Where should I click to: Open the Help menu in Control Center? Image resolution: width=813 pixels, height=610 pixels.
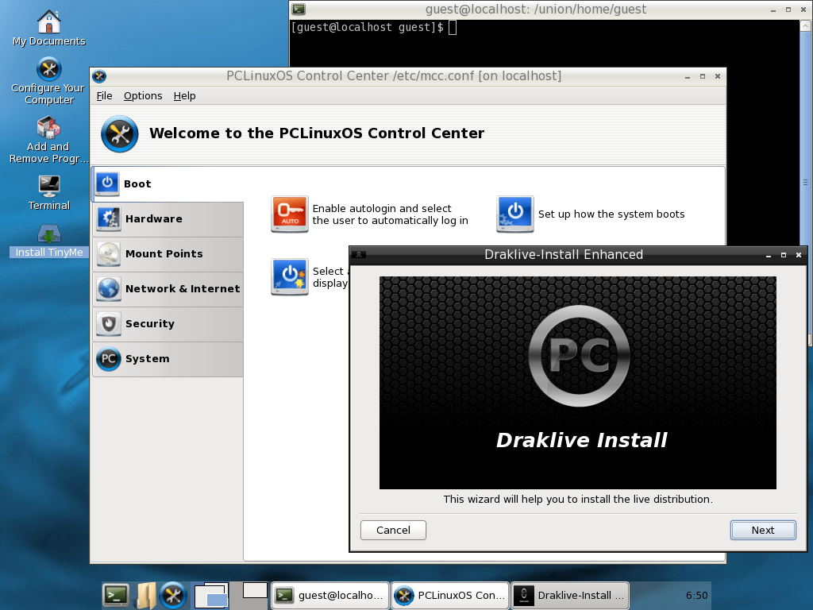pos(184,96)
